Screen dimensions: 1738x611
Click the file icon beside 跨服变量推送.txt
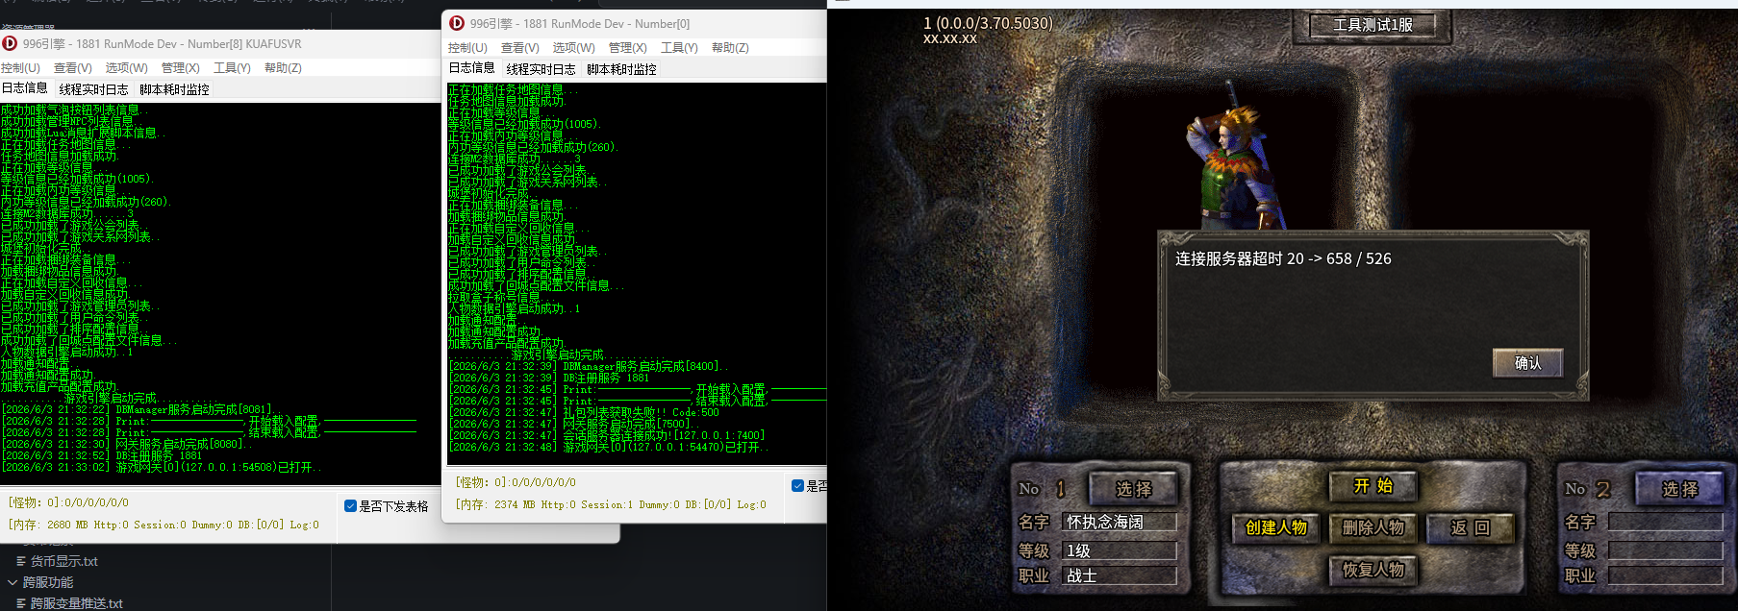[x=21, y=603]
